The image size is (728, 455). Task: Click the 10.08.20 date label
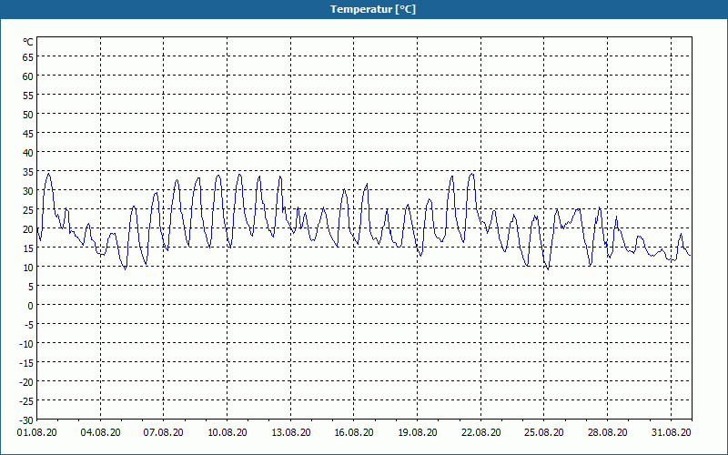[x=227, y=432]
